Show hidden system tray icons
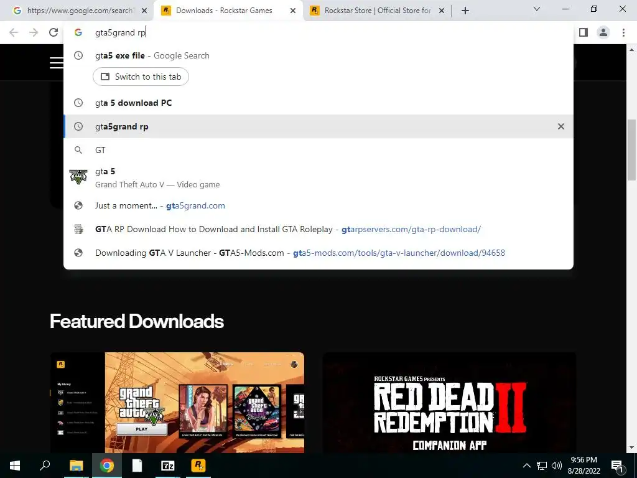Screen dimensions: 637x478 (526, 466)
